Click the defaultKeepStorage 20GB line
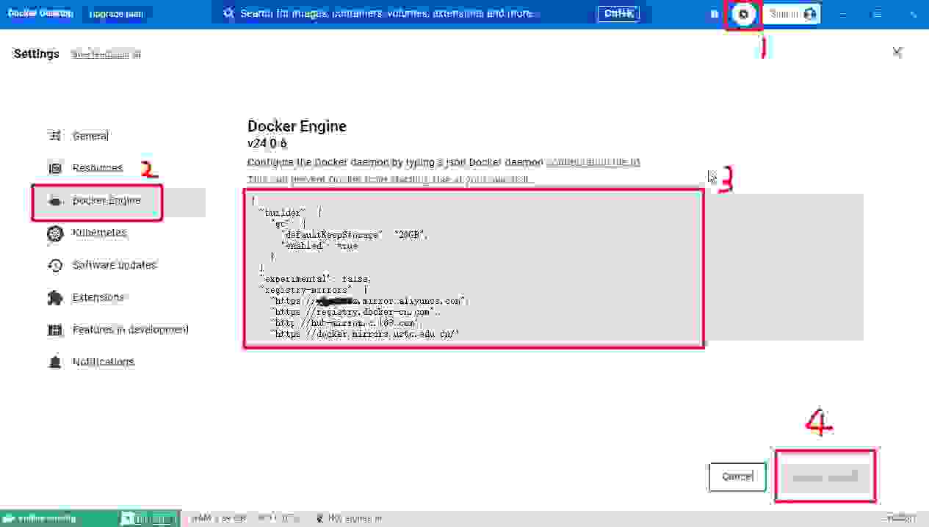 [354, 235]
